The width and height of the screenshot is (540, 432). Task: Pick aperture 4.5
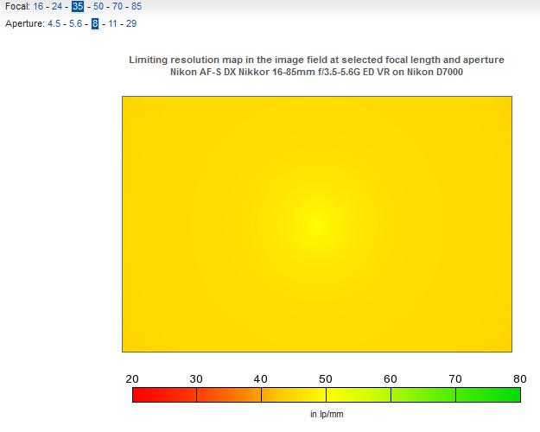tap(54, 23)
